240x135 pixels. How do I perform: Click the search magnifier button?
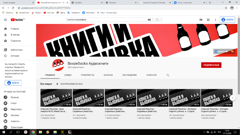click(157, 20)
